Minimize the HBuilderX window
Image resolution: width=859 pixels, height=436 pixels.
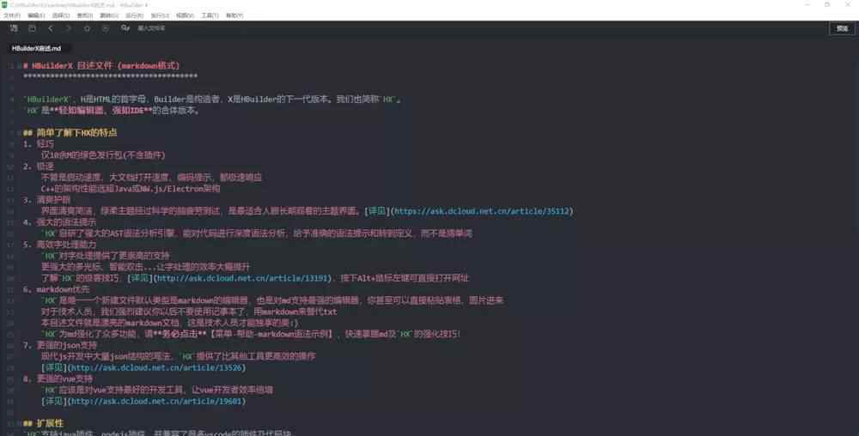pyautogui.click(x=807, y=4)
